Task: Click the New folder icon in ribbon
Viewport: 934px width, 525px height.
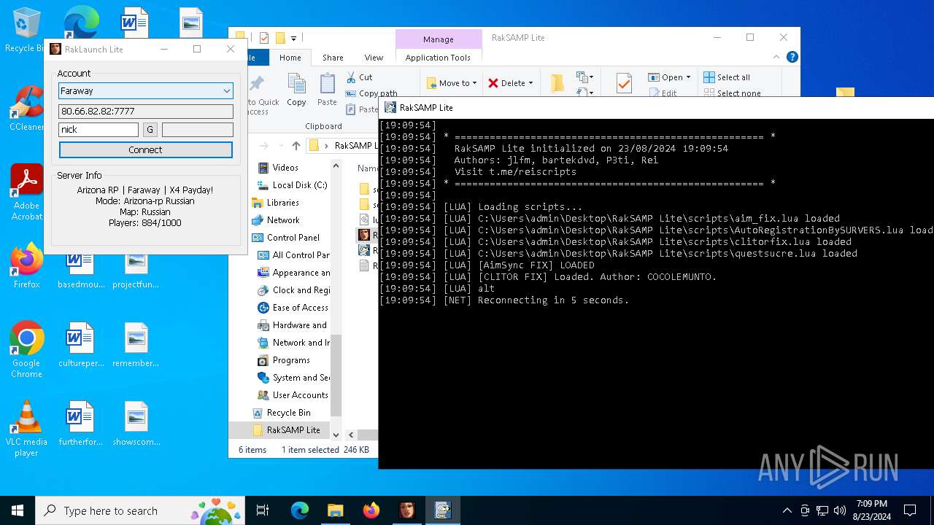Action: (x=557, y=83)
